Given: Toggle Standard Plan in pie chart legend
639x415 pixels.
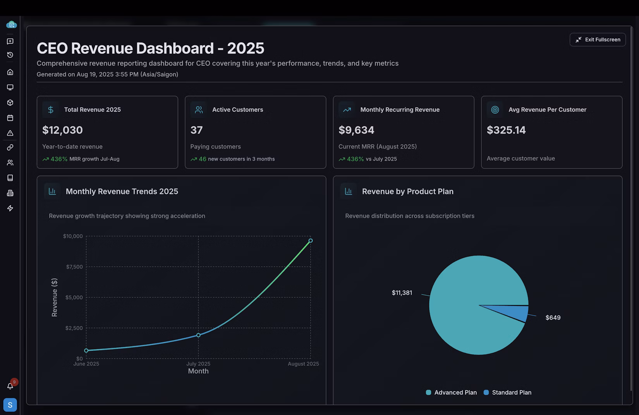Looking at the screenshot, I should click(507, 393).
